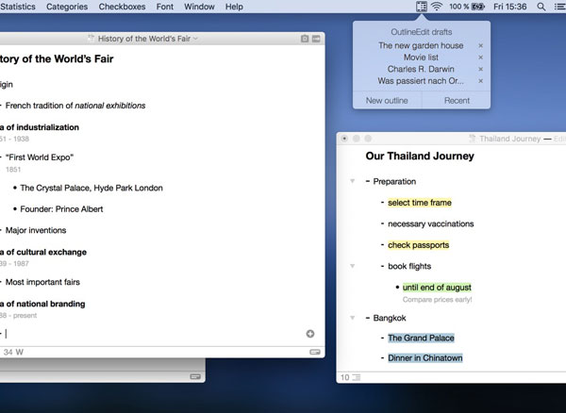Click the French tradition of national exhibitions line
This screenshot has height=413, width=566.
click(75, 106)
